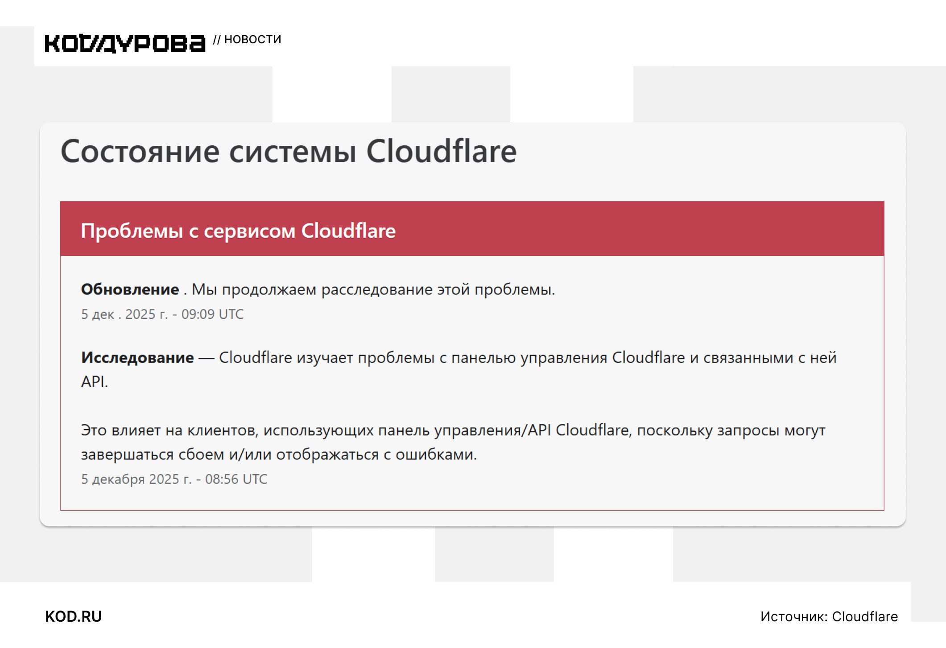Image resolution: width=946 pixels, height=648 pixels.
Task: Click the word Cloudflare in the red banner
Action: click(348, 231)
